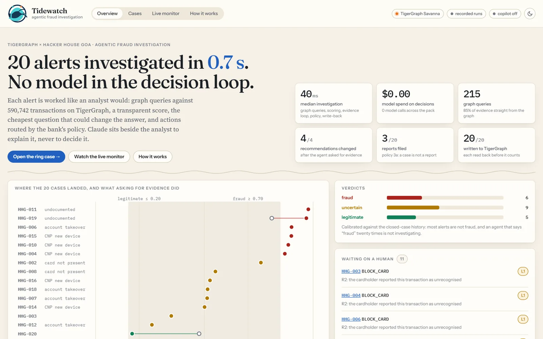Viewport: 543px width, 339px height.
Task: Toggle the recorded runs pill
Action: (466, 14)
